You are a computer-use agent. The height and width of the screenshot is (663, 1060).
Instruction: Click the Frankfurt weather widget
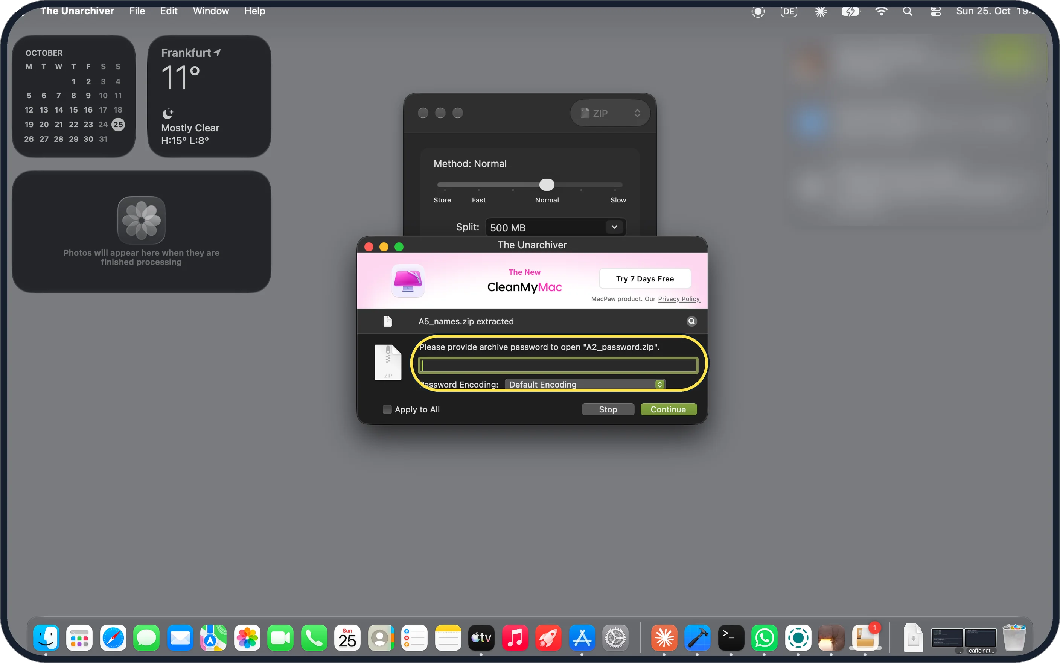[209, 96]
